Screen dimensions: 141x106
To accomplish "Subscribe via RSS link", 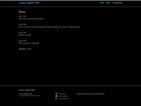I will 29,49.
